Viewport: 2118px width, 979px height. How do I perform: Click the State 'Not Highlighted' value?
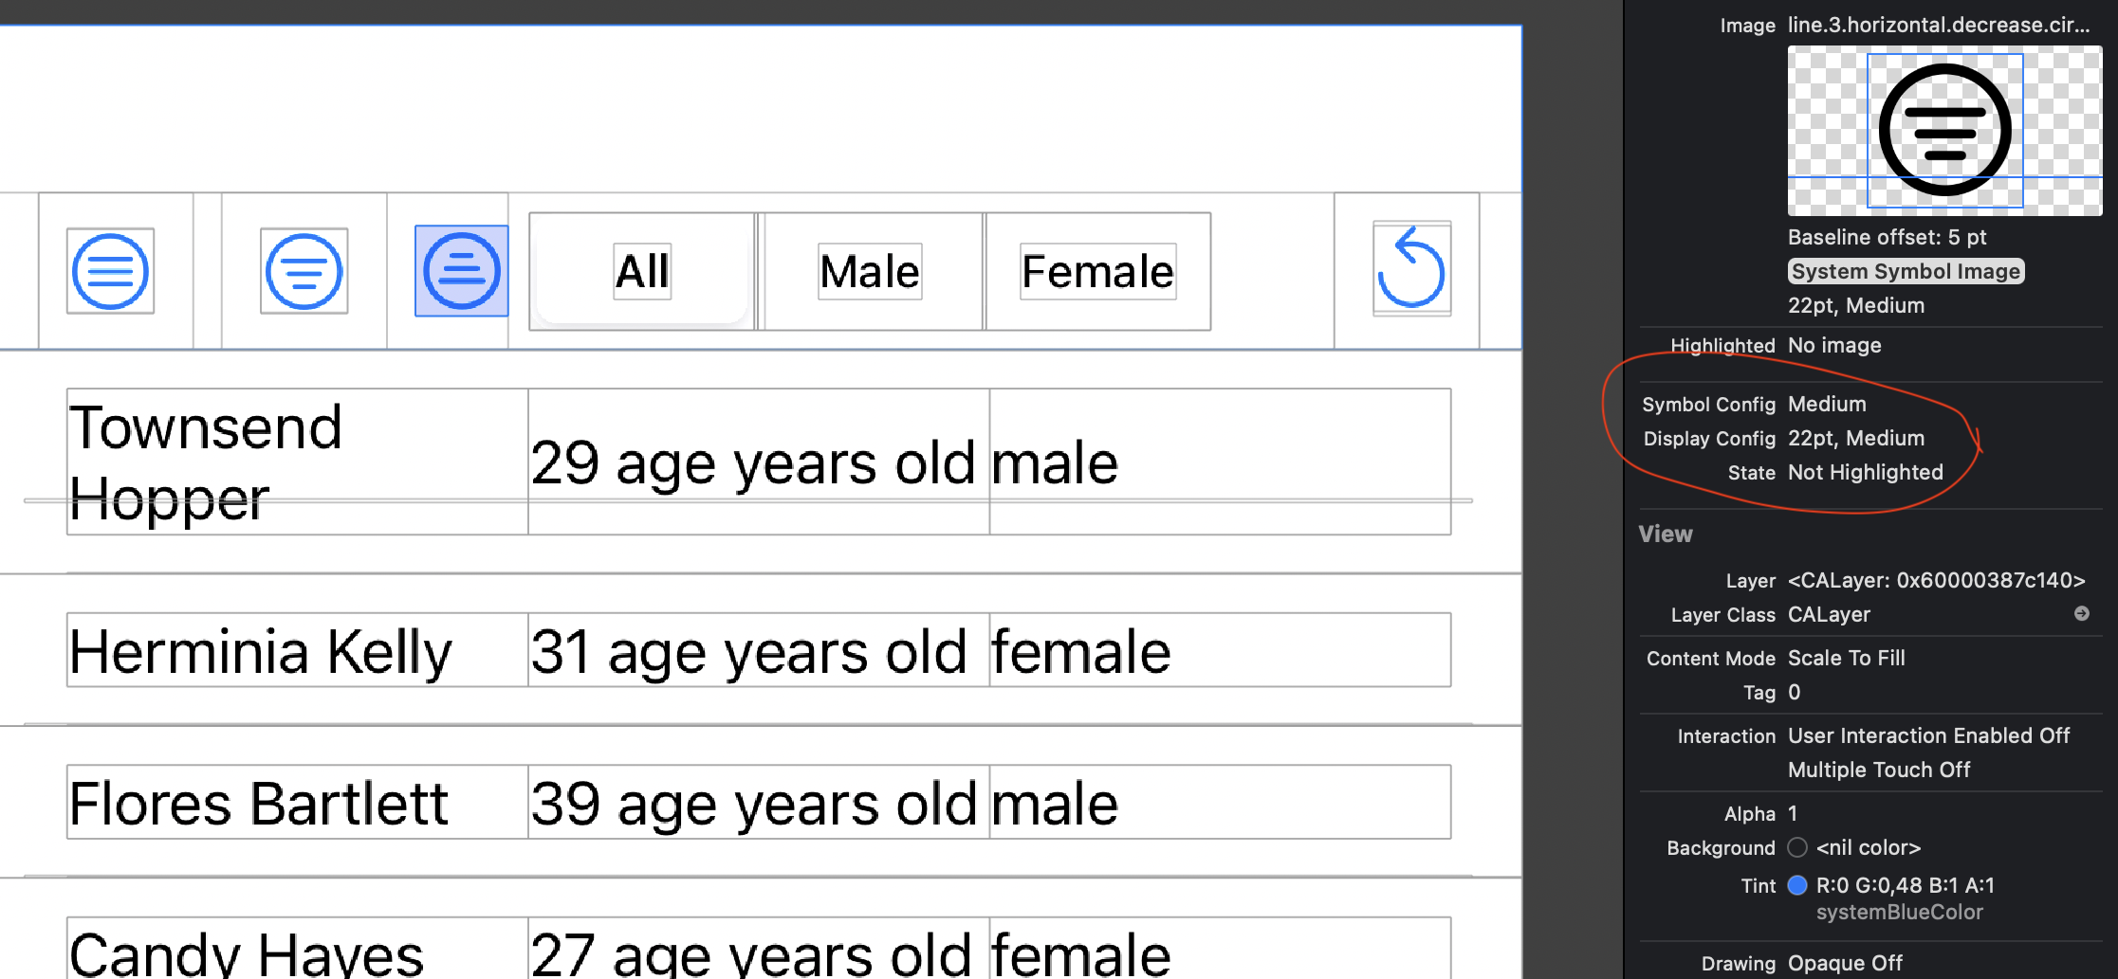coord(1865,472)
